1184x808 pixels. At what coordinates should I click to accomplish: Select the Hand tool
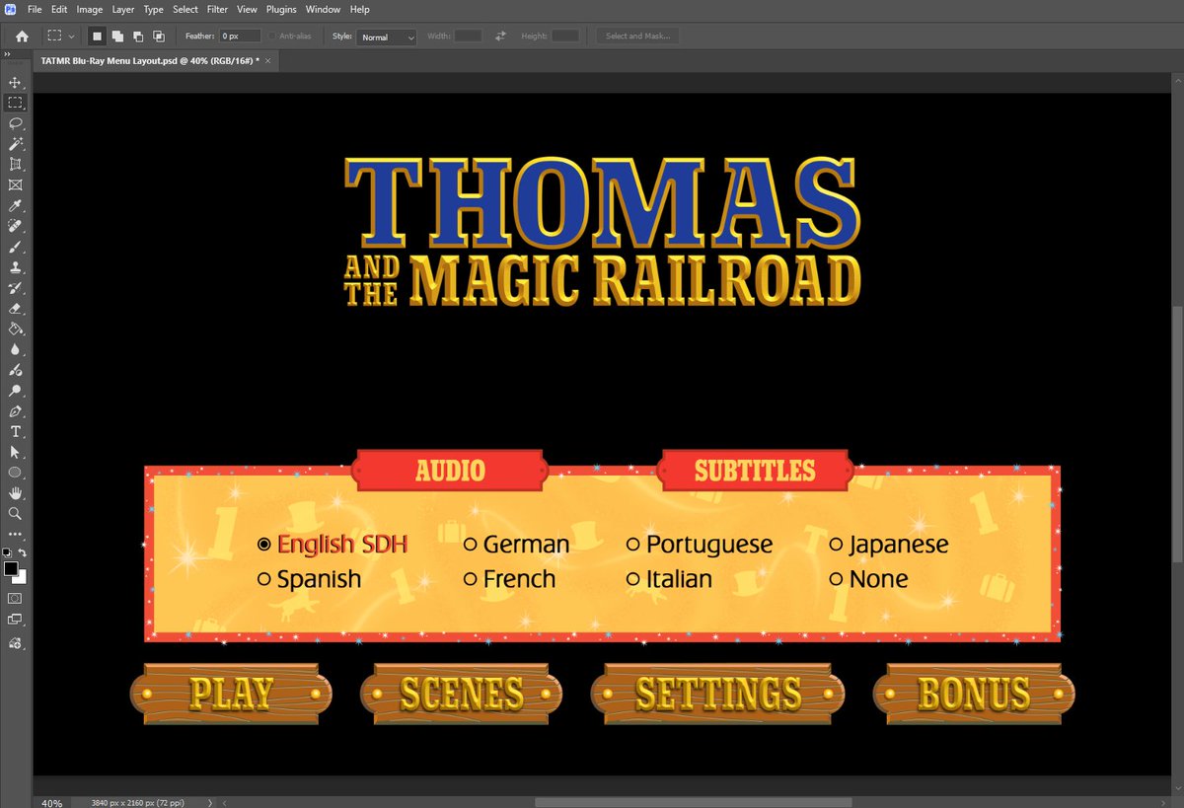click(16, 493)
